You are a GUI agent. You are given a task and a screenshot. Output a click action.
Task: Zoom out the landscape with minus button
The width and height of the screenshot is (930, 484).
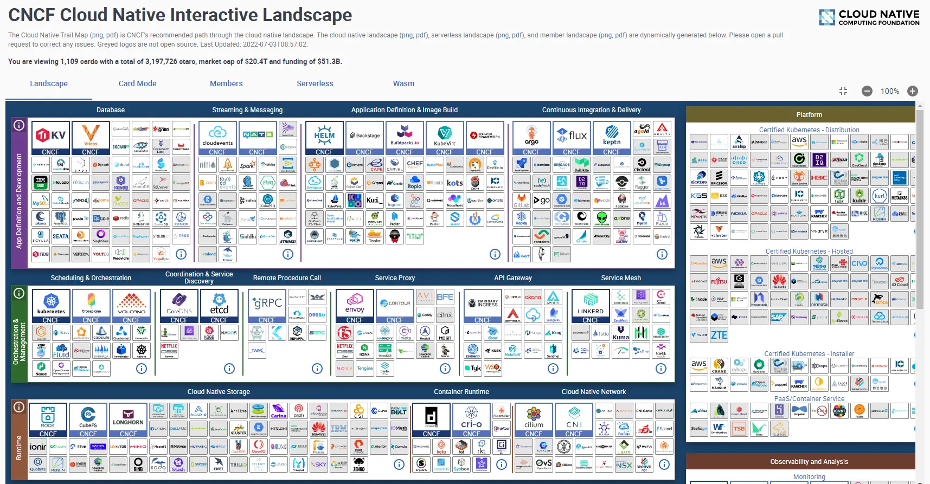867,91
